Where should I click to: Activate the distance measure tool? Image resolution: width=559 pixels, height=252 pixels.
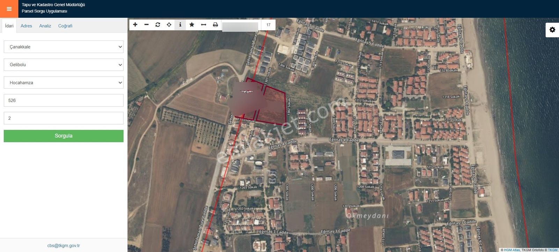[203, 25]
